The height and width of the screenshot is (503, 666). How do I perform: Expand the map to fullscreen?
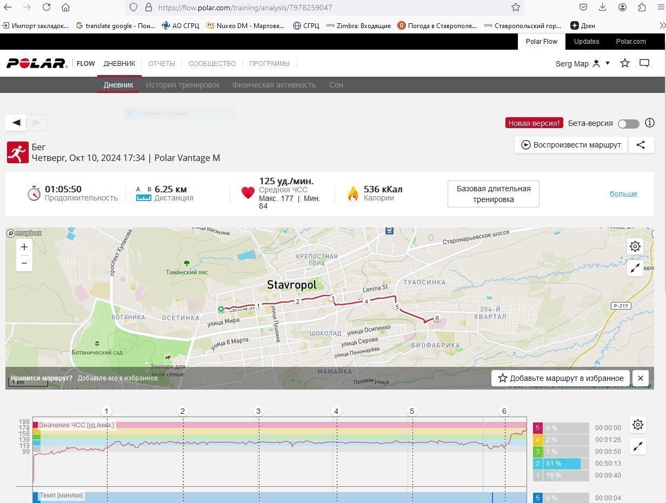(635, 268)
